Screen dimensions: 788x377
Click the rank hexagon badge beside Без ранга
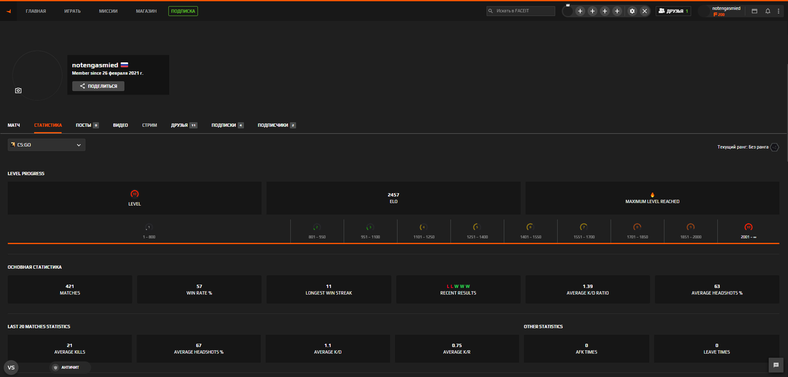coord(774,147)
